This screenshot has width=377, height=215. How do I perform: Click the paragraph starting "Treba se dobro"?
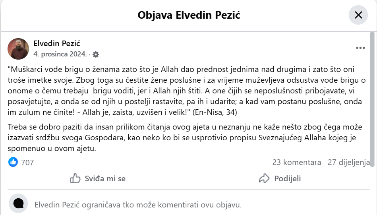(x=185, y=138)
